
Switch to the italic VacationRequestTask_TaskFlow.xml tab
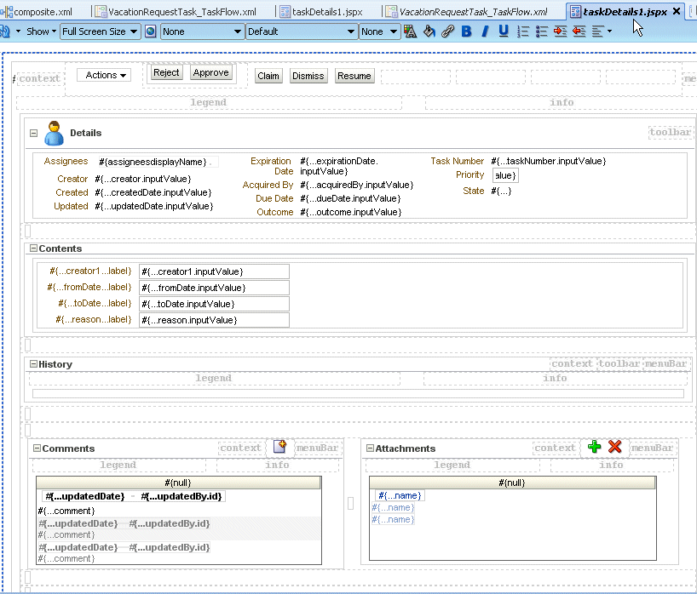(468, 12)
